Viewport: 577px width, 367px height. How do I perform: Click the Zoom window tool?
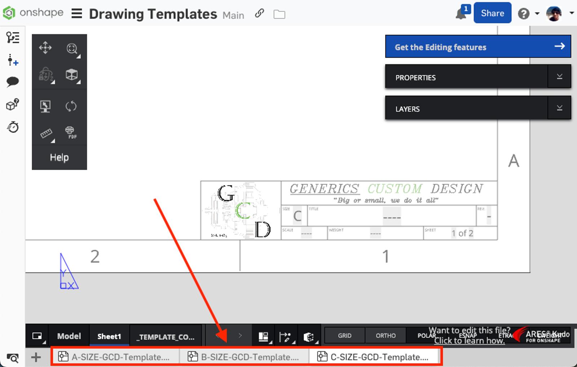pos(72,48)
